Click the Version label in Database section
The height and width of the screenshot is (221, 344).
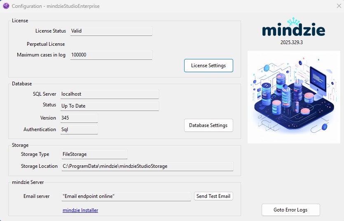48,118
